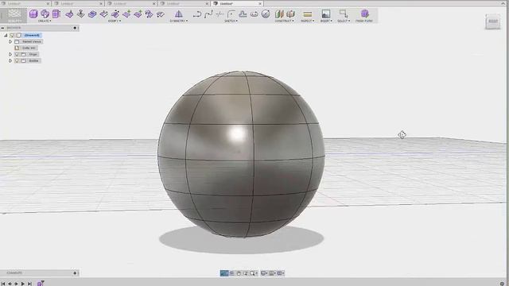Click the Finish Form sphere icon
The height and width of the screenshot is (286, 509).
coord(364,14)
